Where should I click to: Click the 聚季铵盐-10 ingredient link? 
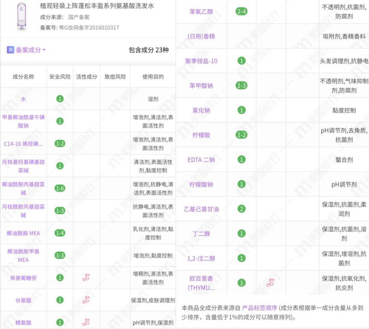coord(201,61)
